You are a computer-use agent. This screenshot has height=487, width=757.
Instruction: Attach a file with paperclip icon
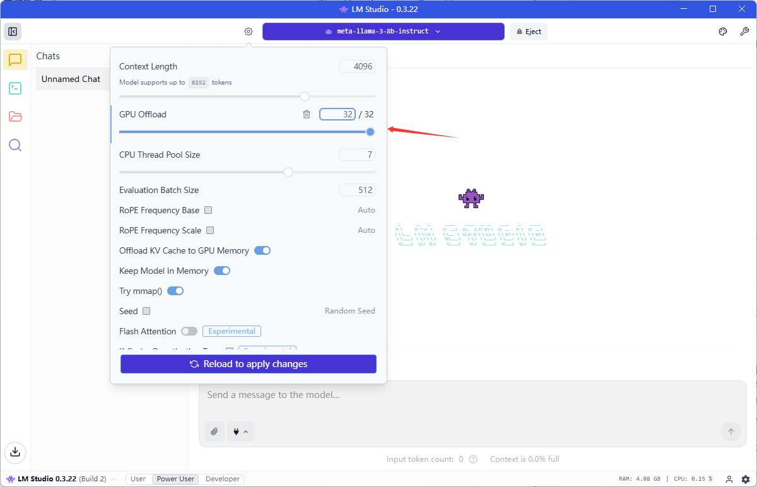214,431
